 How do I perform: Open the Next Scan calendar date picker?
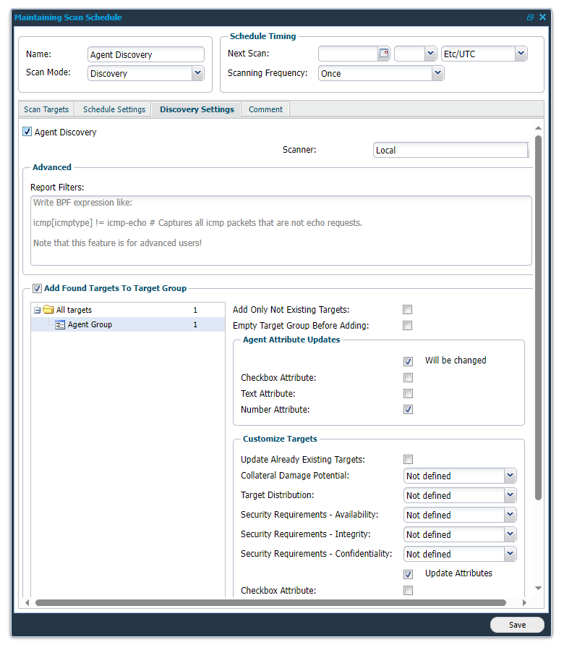pos(384,54)
